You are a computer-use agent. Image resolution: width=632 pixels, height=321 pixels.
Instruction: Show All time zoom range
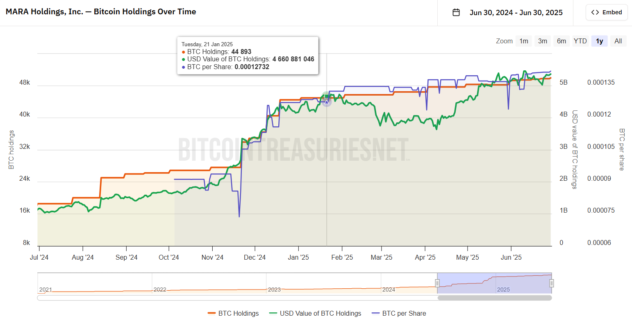(618, 41)
